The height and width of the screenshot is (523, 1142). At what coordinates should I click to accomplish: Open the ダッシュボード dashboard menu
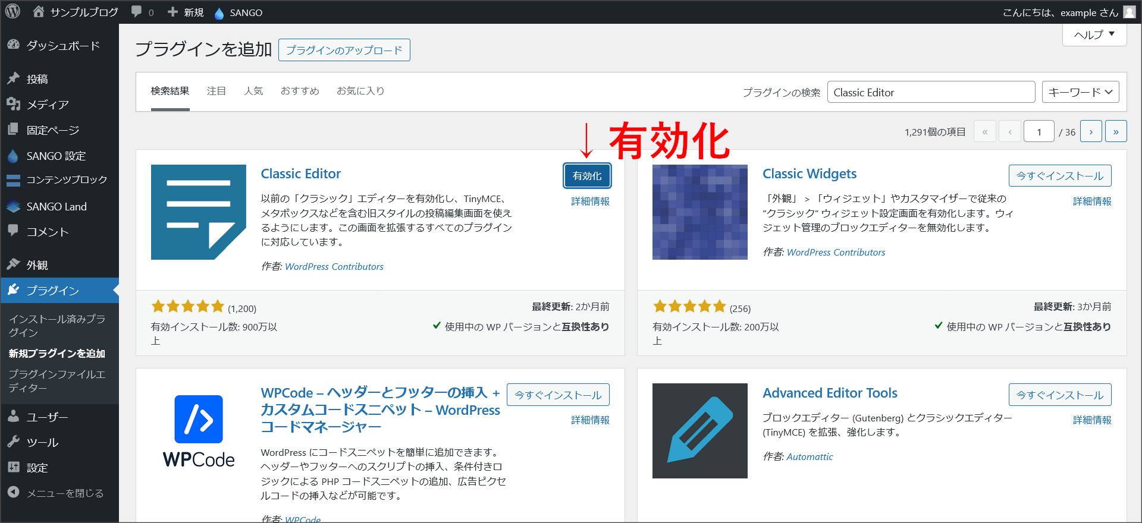(x=62, y=46)
